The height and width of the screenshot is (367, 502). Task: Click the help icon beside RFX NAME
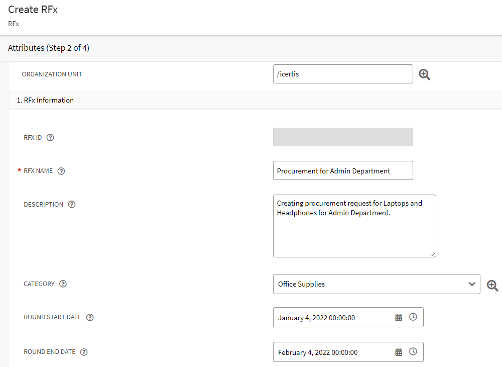(x=61, y=171)
